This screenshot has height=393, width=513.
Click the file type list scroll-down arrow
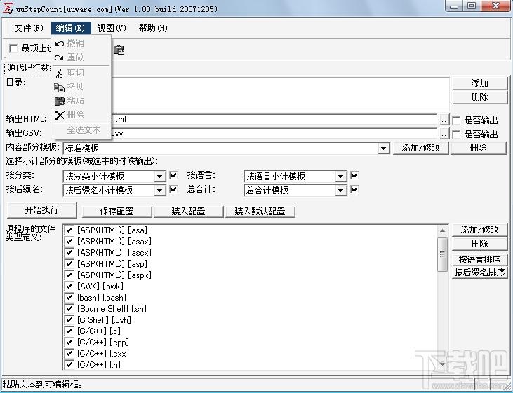pyautogui.click(x=442, y=364)
